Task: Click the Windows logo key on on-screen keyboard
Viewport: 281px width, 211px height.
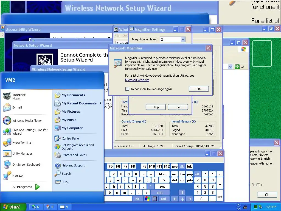Action: [147, 199]
